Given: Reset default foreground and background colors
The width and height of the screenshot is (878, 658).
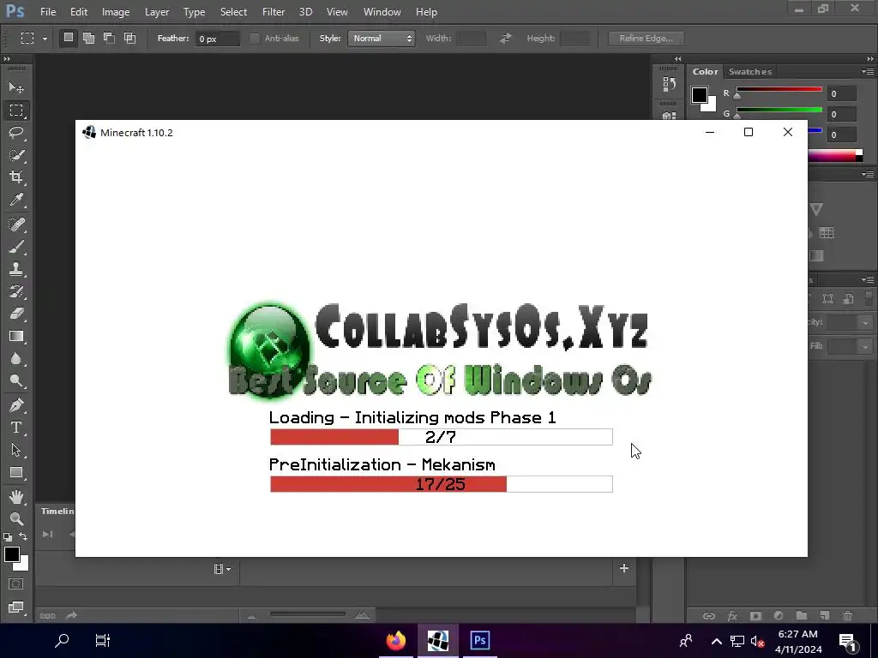Looking at the screenshot, I should [8, 537].
